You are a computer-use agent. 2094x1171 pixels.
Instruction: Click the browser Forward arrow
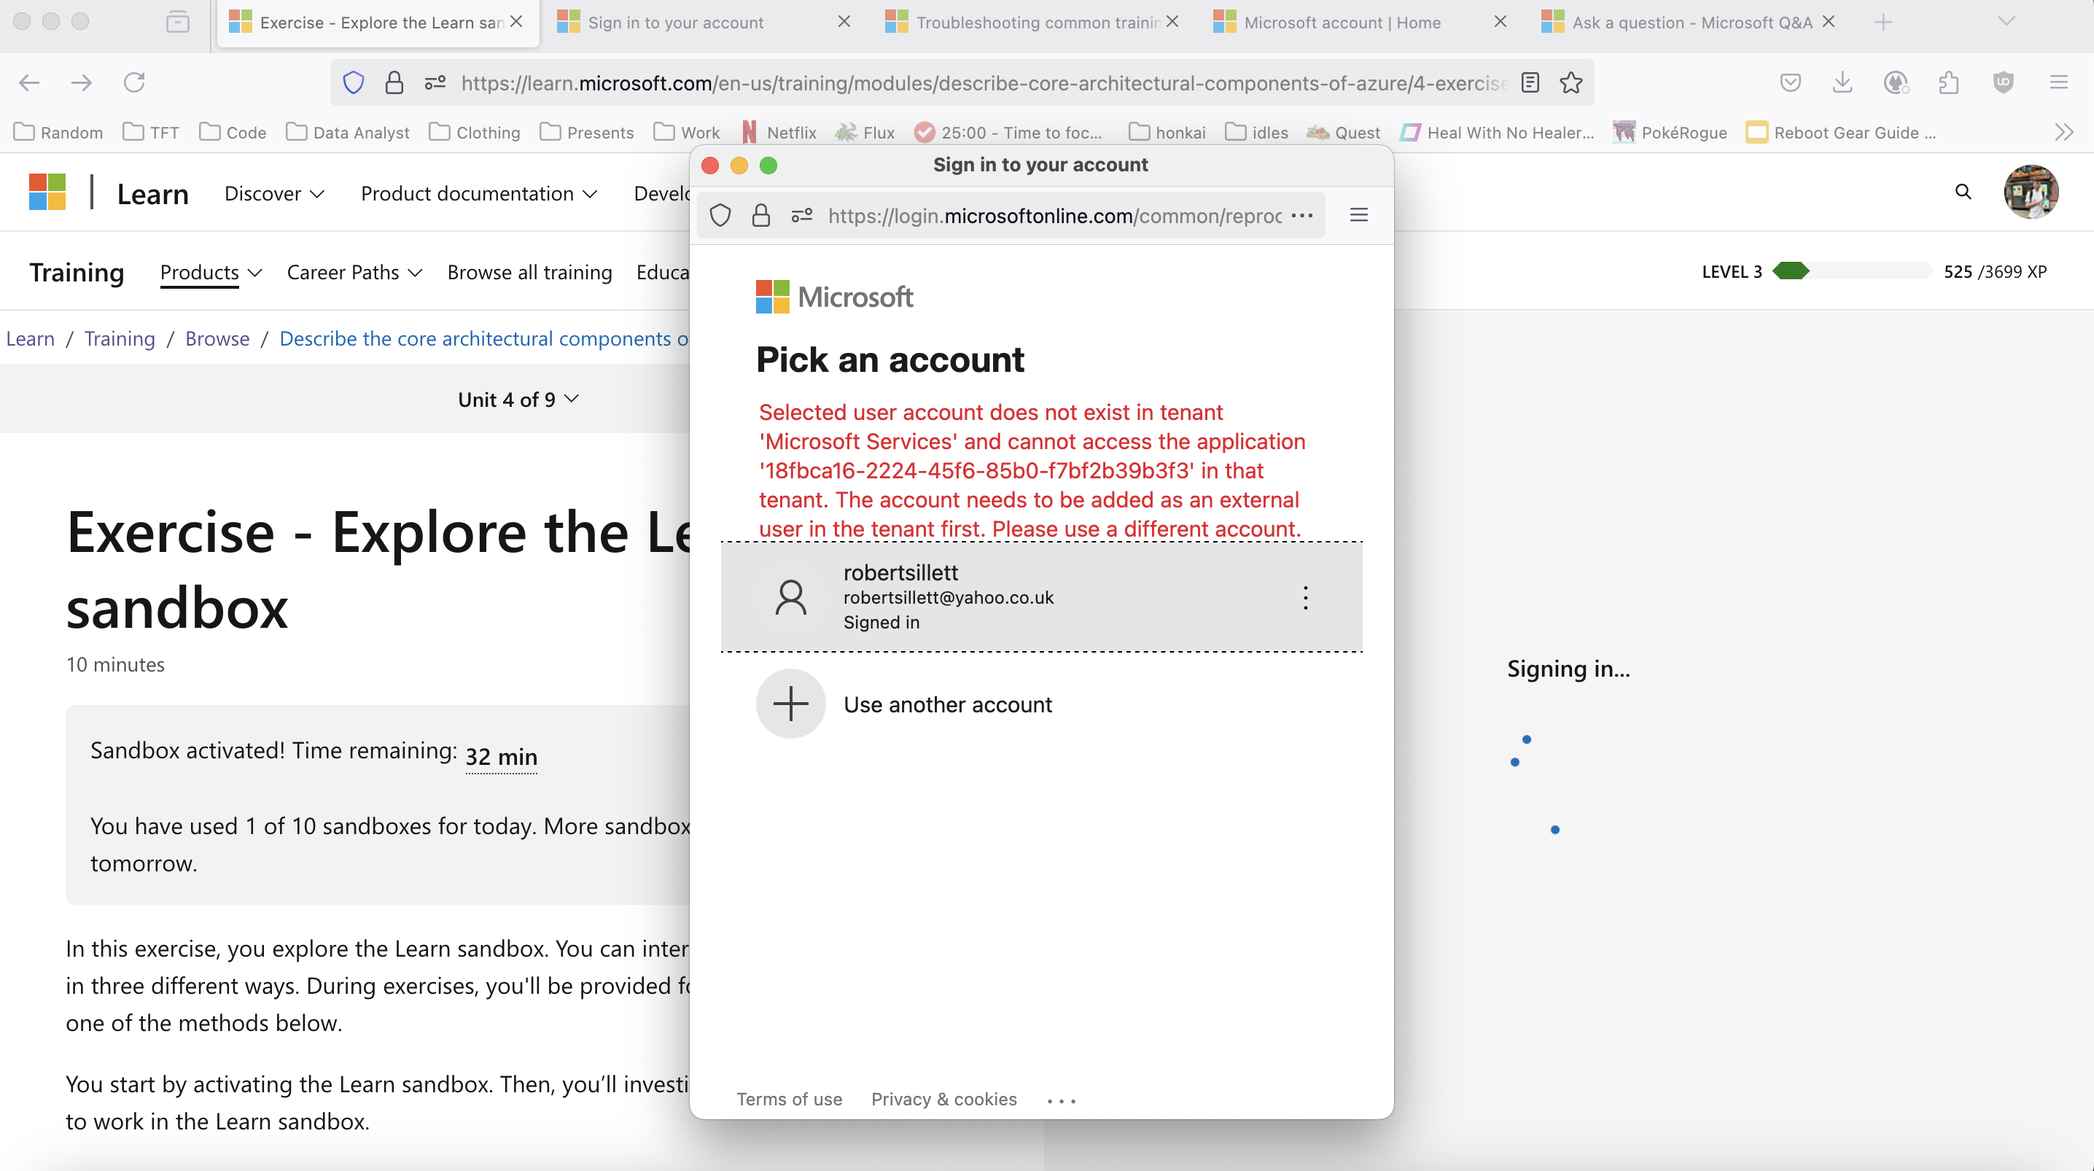point(81,82)
